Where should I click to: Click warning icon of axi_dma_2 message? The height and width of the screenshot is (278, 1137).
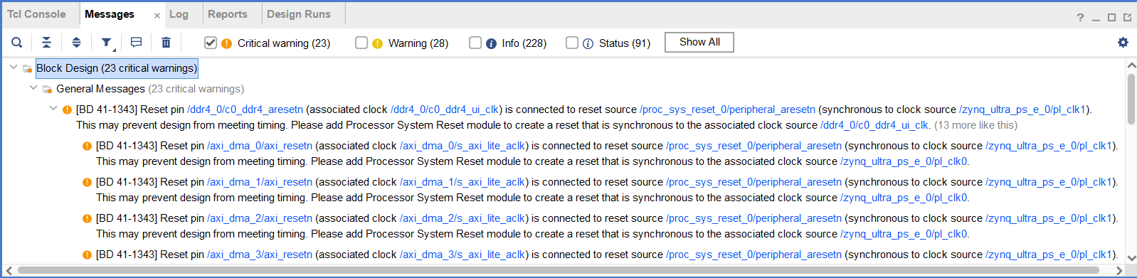87,218
